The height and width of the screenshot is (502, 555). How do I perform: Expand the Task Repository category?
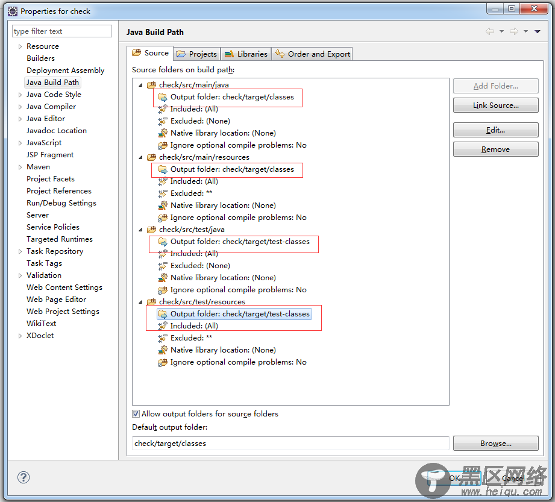pos(20,251)
